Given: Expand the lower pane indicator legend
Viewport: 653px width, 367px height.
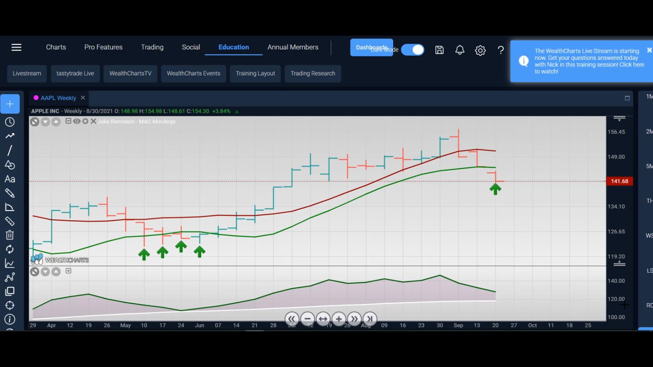Looking at the screenshot, I should coord(68,271).
